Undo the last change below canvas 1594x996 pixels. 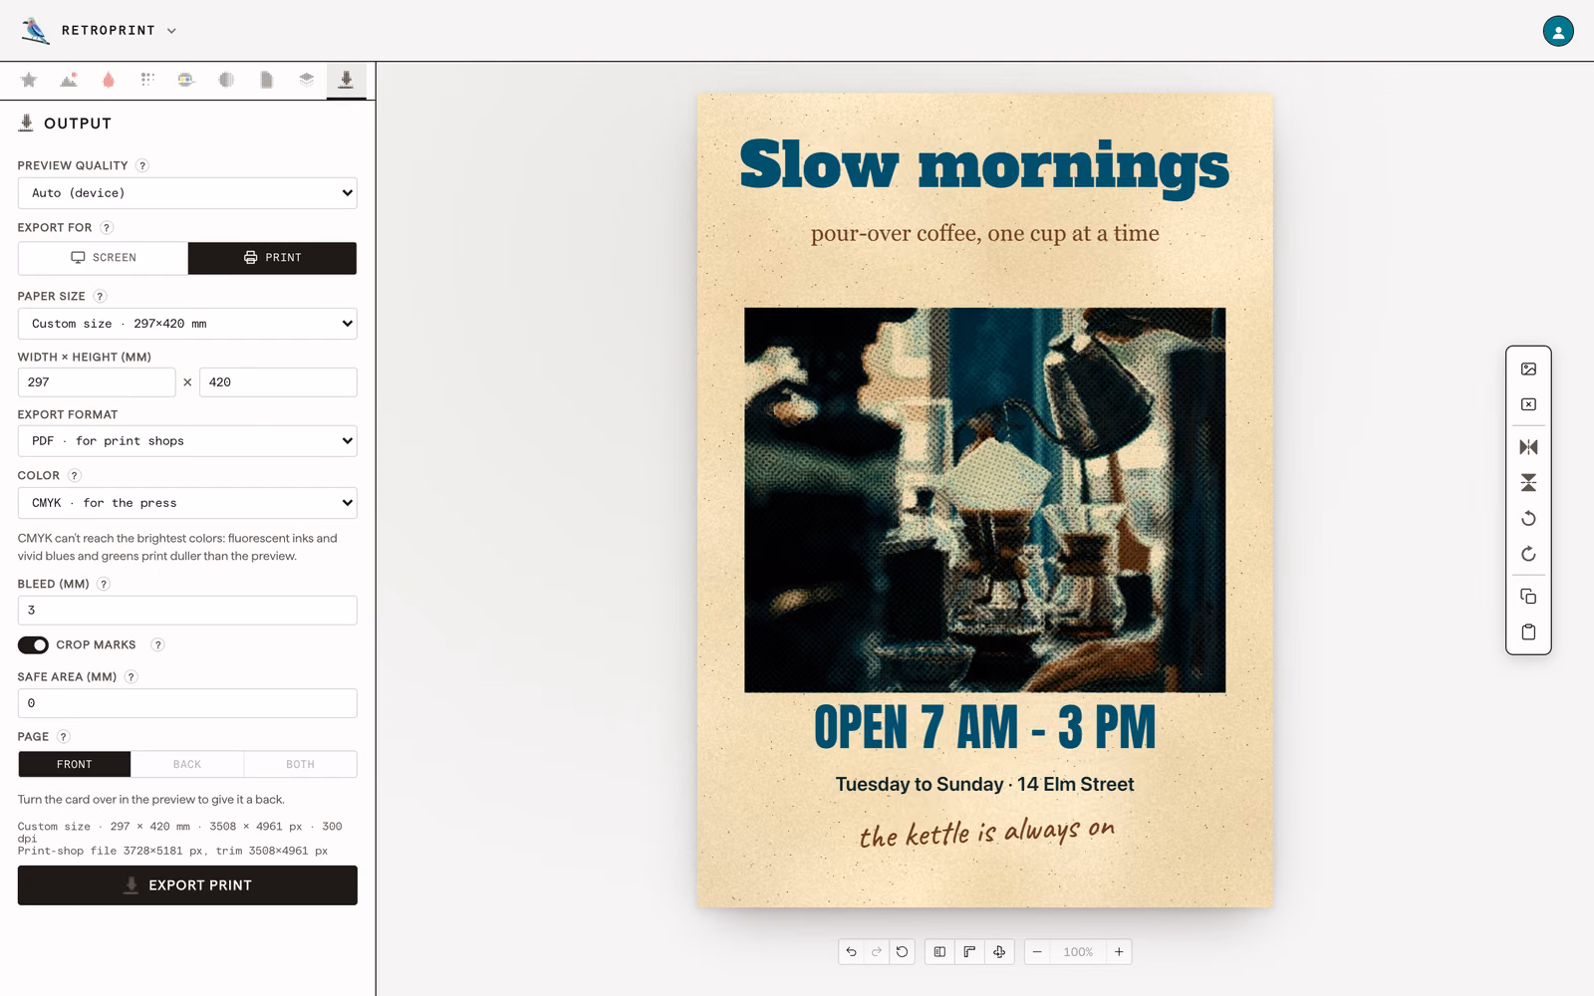click(851, 952)
